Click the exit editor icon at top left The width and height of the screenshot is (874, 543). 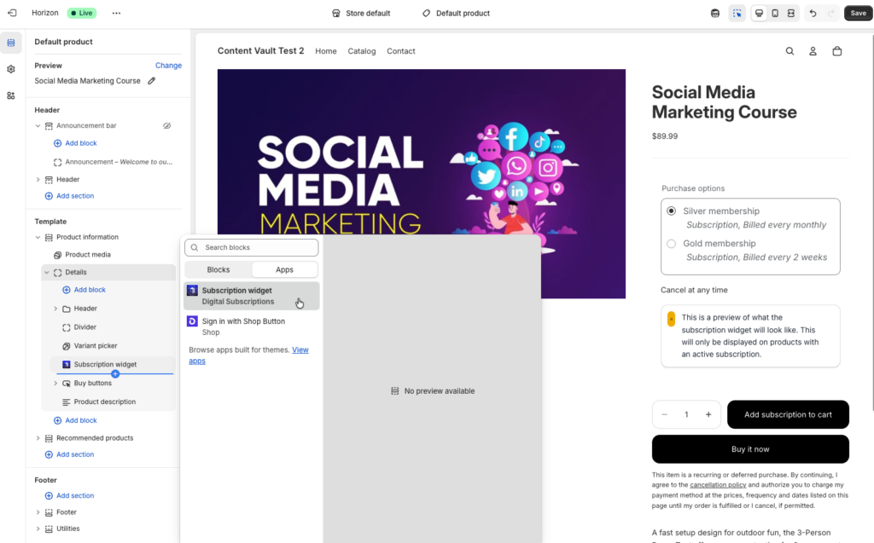point(12,14)
